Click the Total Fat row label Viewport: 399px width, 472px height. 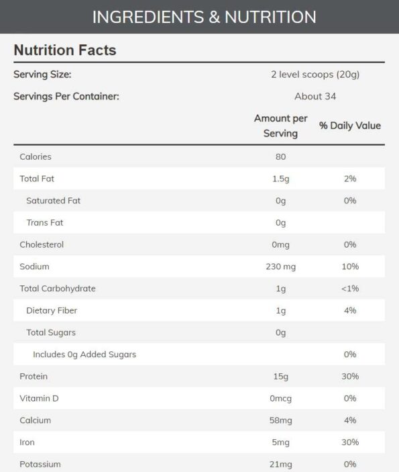(37, 179)
